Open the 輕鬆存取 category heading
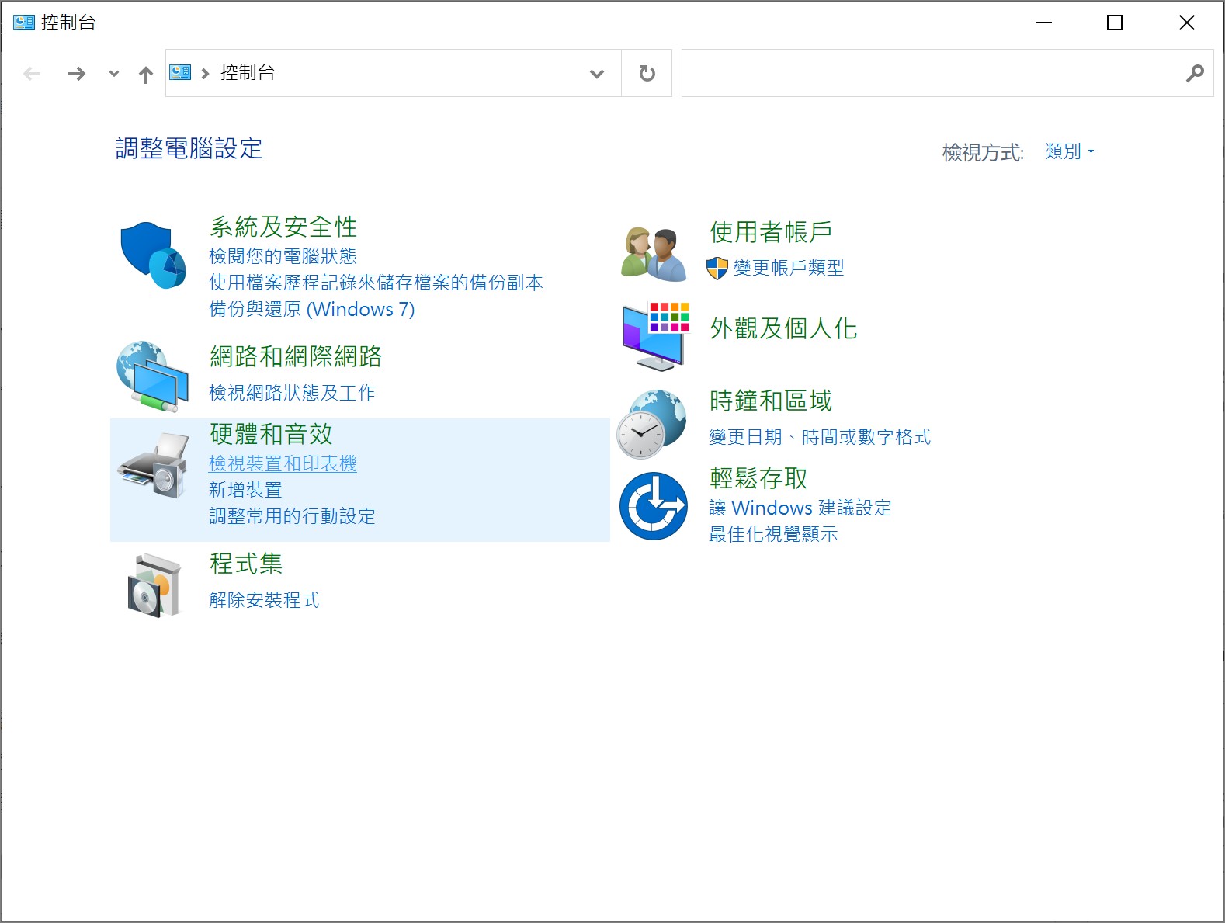 (758, 478)
